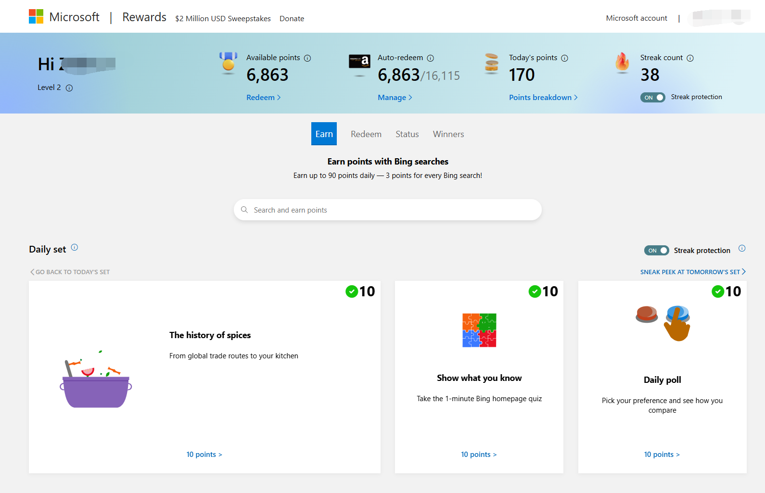The height and width of the screenshot is (493, 765).
Task: Open info icon next to Auto-redeem
Action: coord(431,58)
